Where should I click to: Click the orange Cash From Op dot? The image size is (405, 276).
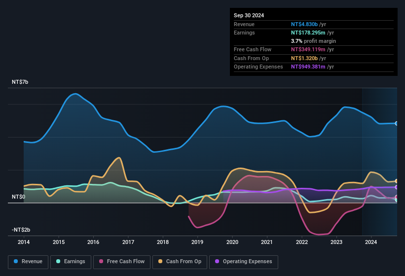point(161,261)
